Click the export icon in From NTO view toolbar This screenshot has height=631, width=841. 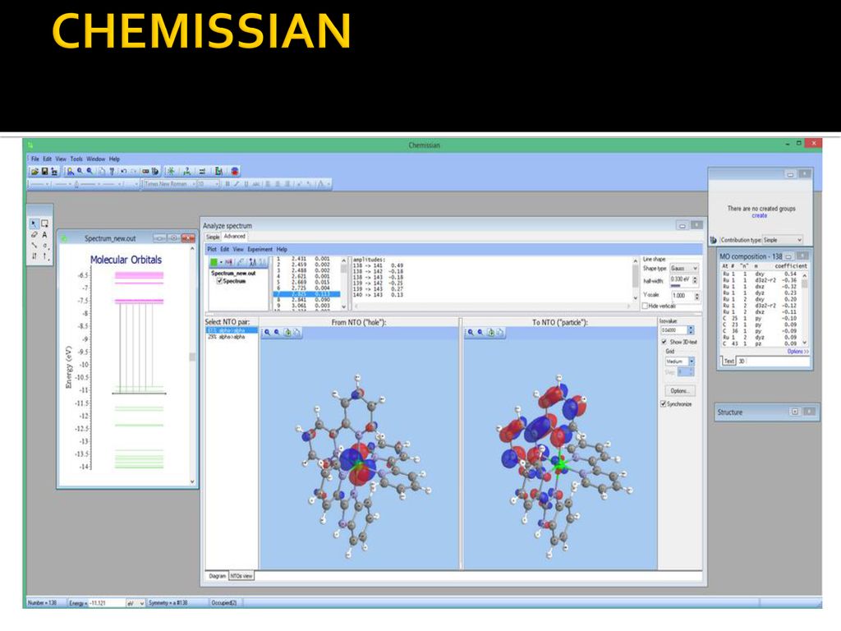pos(287,333)
